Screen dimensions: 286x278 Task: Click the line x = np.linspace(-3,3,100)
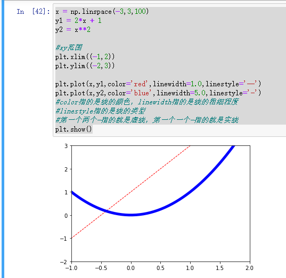102,12
